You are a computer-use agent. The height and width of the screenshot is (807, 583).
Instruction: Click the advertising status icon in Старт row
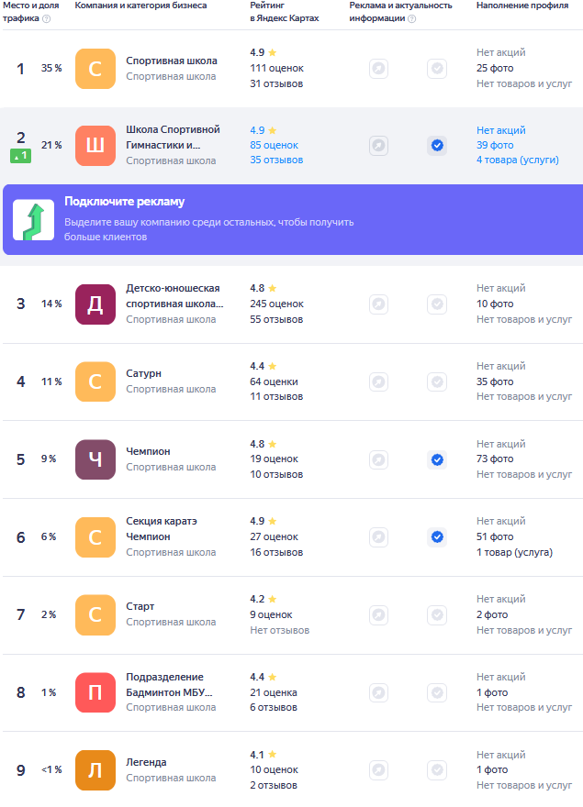point(378,614)
